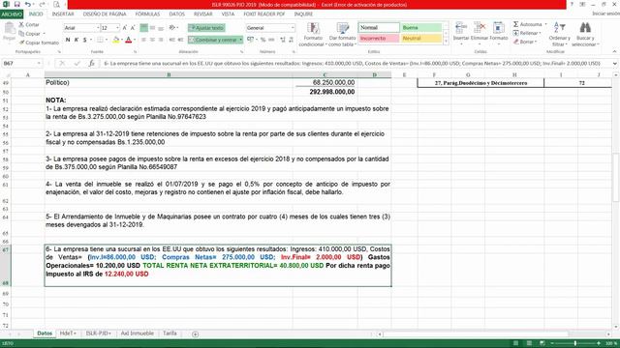Open the General number format dropdown
620x348 pixels.
tap(293, 28)
